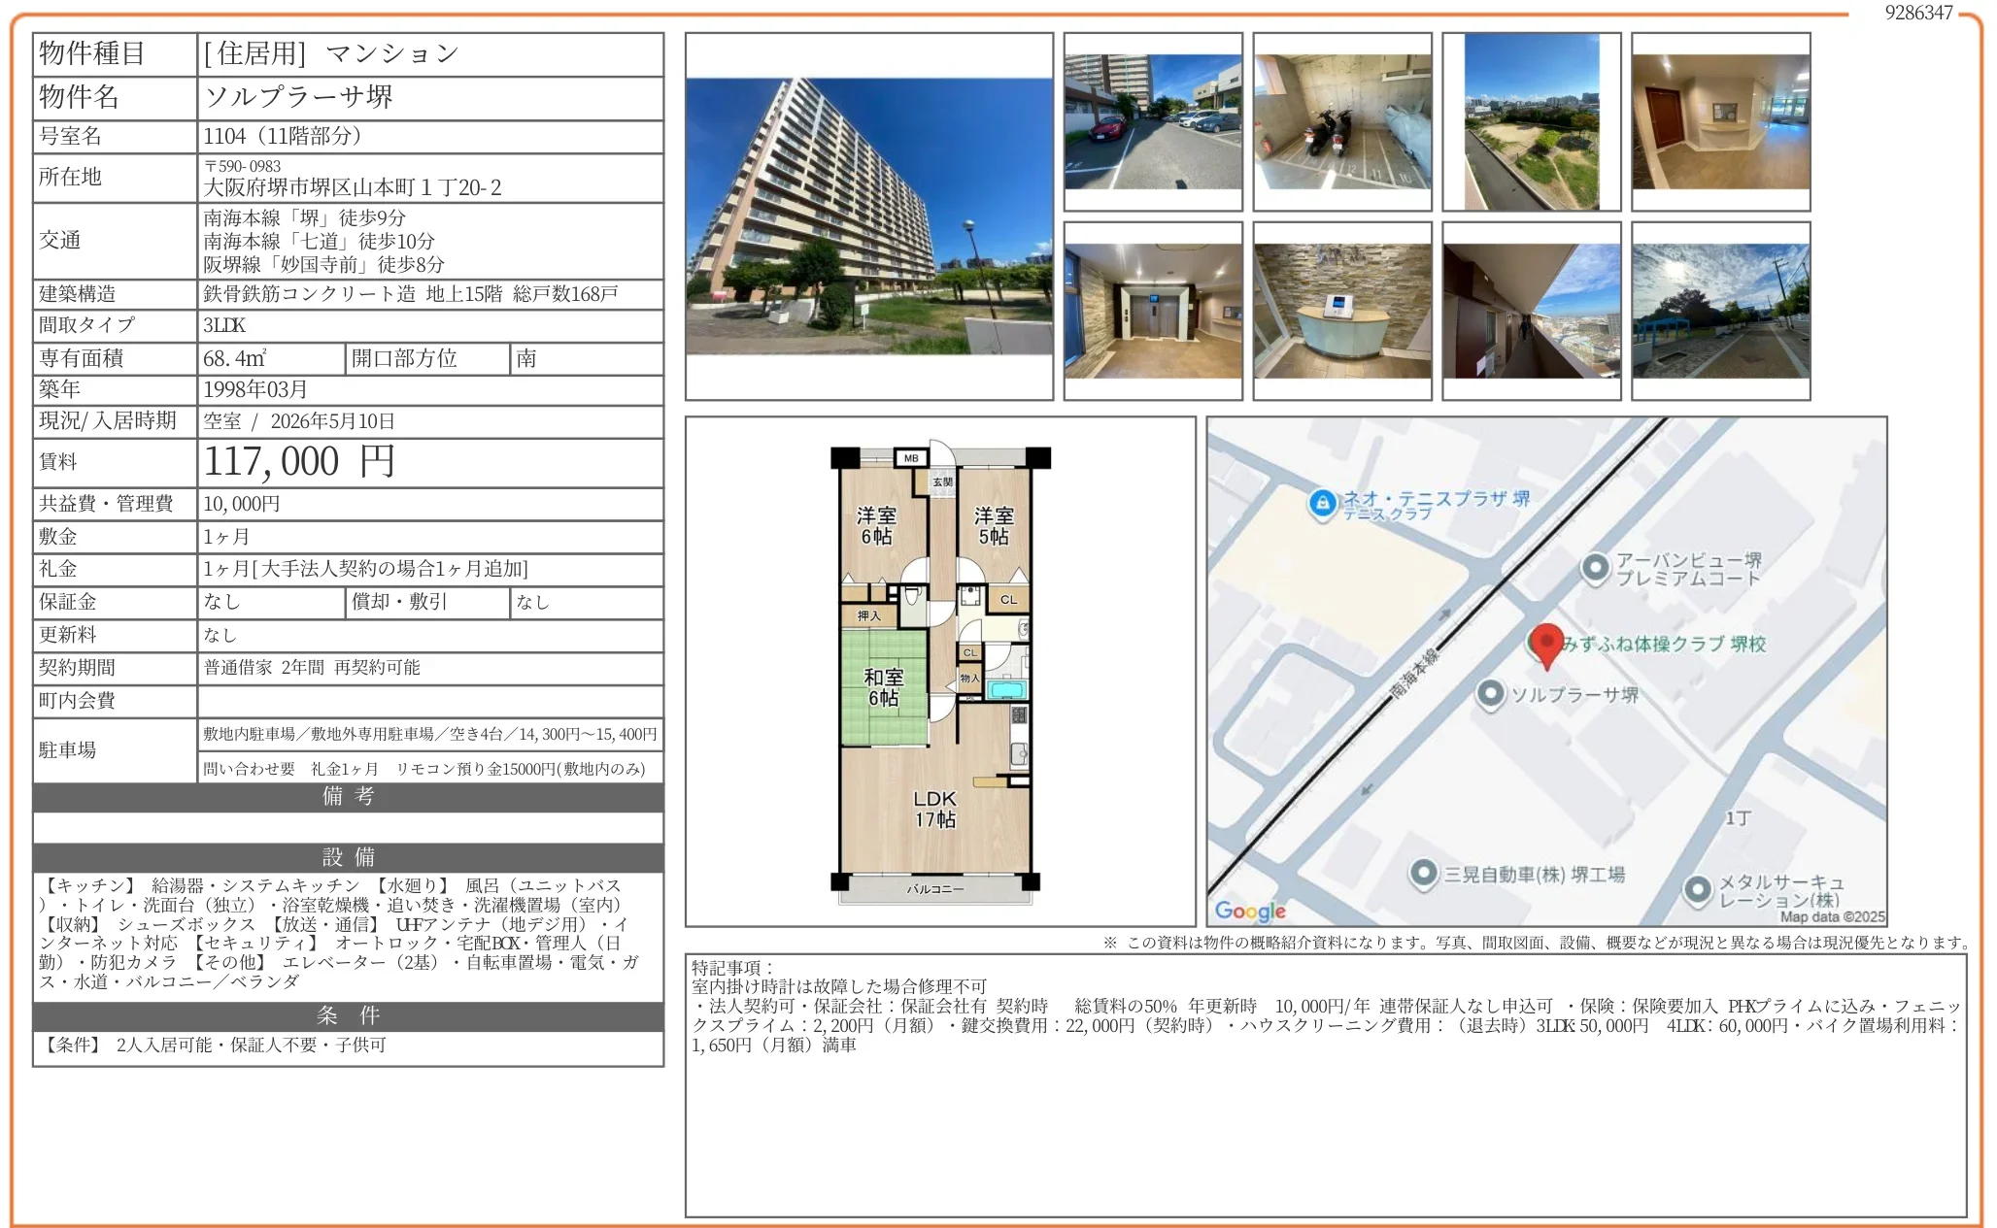1997x1228 pixels.
Task: Open the reception counter photo thumbnail
Action: pos(1341,311)
